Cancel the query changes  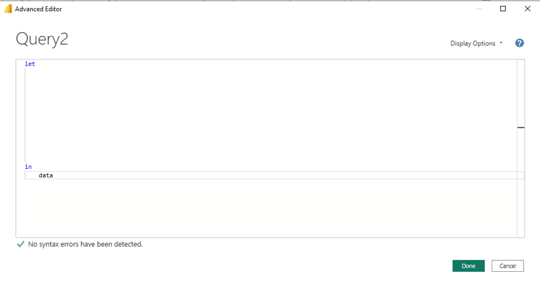[x=508, y=266]
